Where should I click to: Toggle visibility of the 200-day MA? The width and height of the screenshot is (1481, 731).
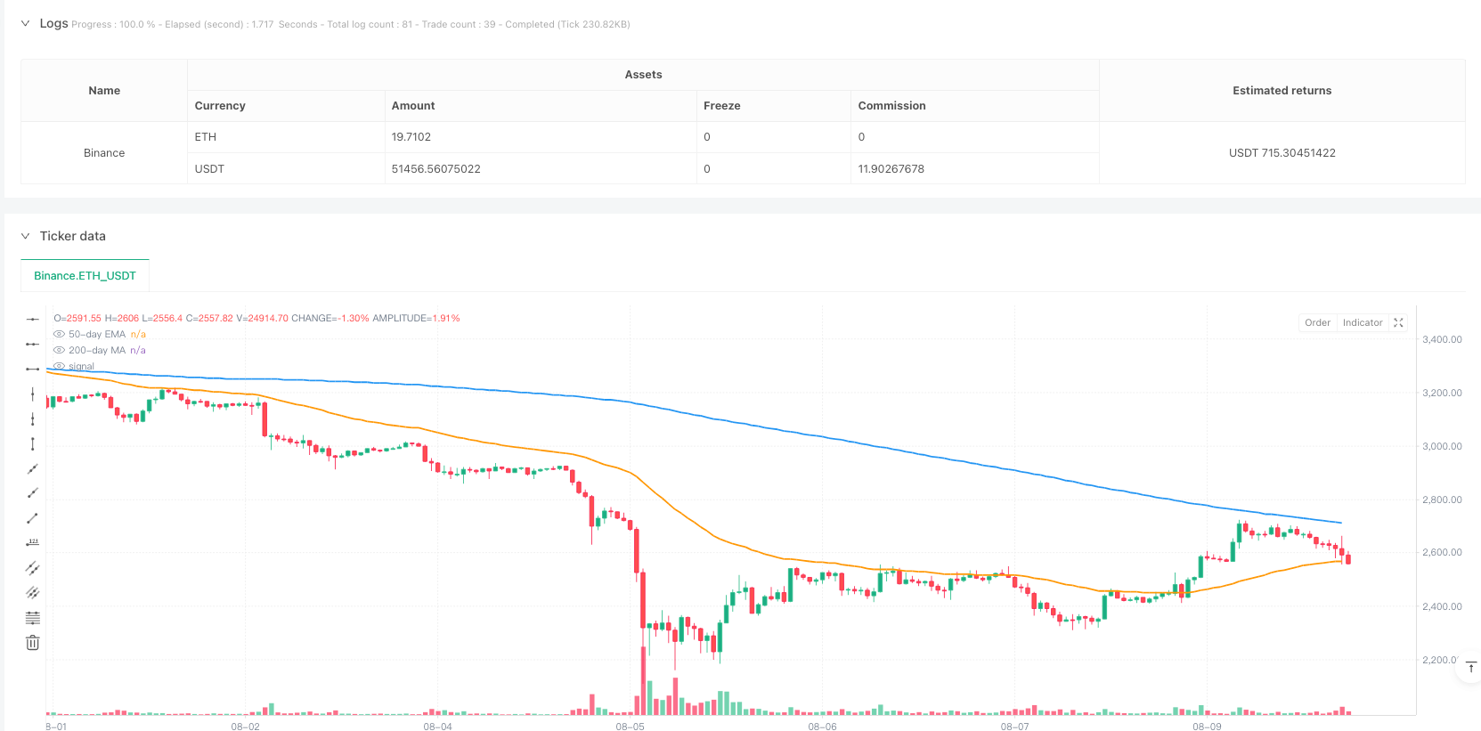tap(59, 351)
